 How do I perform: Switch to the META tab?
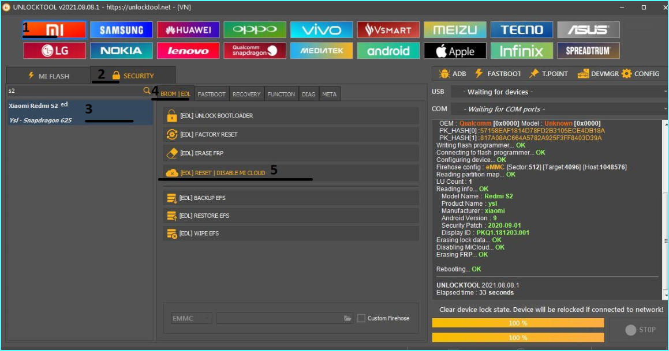tap(329, 94)
